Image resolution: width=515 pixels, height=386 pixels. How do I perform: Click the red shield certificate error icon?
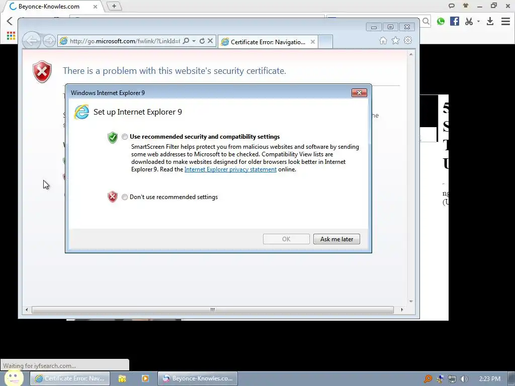tap(42, 71)
